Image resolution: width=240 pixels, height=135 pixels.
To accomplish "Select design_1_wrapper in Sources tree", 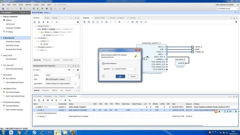I will click(x=48, y=29).
